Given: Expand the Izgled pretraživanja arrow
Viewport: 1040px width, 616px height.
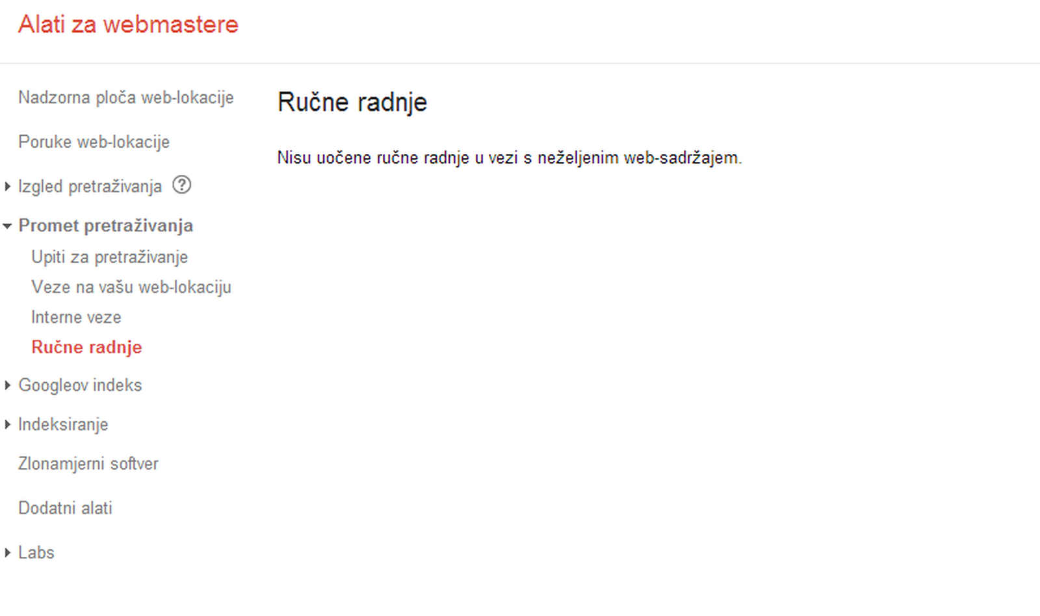Looking at the screenshot, I should click(x=7, y=186).
